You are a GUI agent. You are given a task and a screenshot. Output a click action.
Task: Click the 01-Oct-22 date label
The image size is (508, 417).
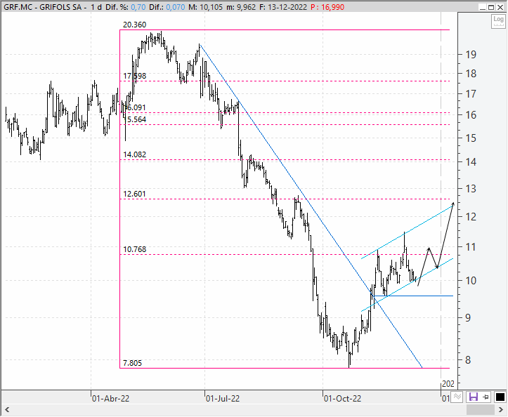click(342, 399)
